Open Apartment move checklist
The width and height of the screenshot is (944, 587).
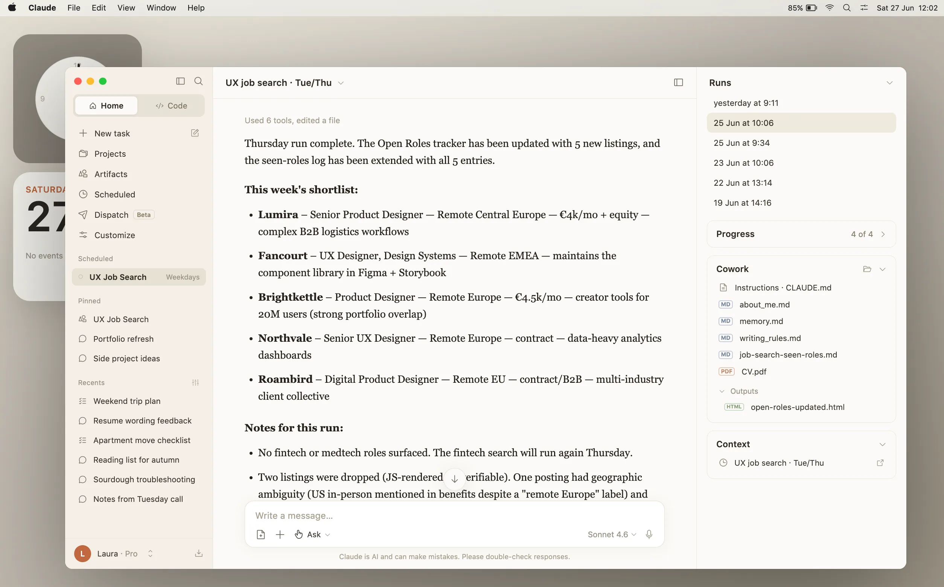(139, 440)
